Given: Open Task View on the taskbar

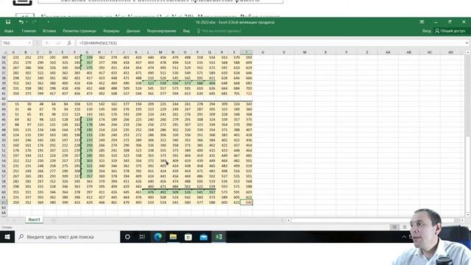Looking at the screenshot, I should (142, 237).
